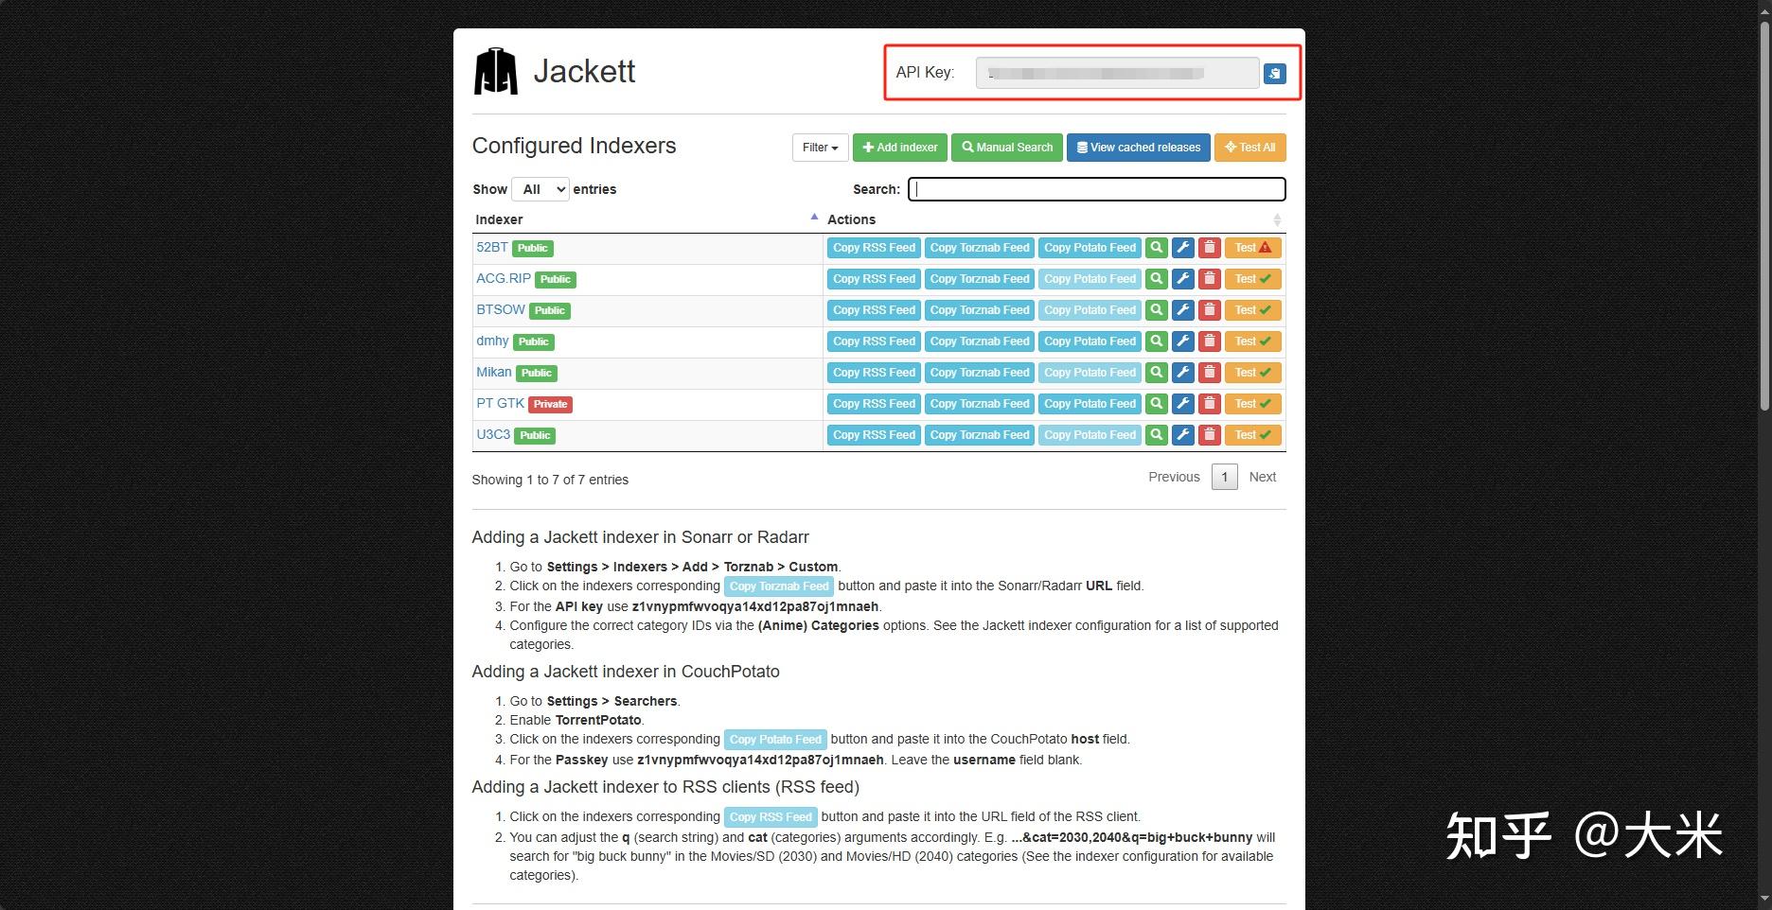Image resolution: width=1772 pixels, height=910 pixels.
Task: Run the Test button for ACG.RIP
Action: [x=1252, y=278]
